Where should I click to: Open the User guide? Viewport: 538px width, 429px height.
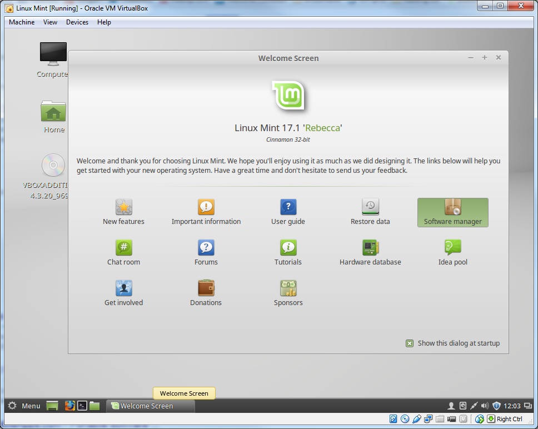point(288,212)
